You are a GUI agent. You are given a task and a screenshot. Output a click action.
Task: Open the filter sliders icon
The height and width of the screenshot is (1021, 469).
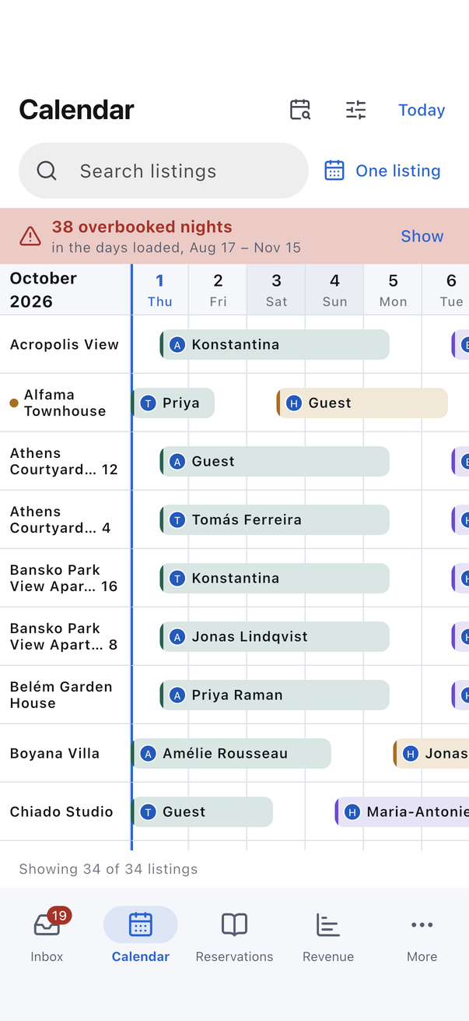[x=355, y=110]
